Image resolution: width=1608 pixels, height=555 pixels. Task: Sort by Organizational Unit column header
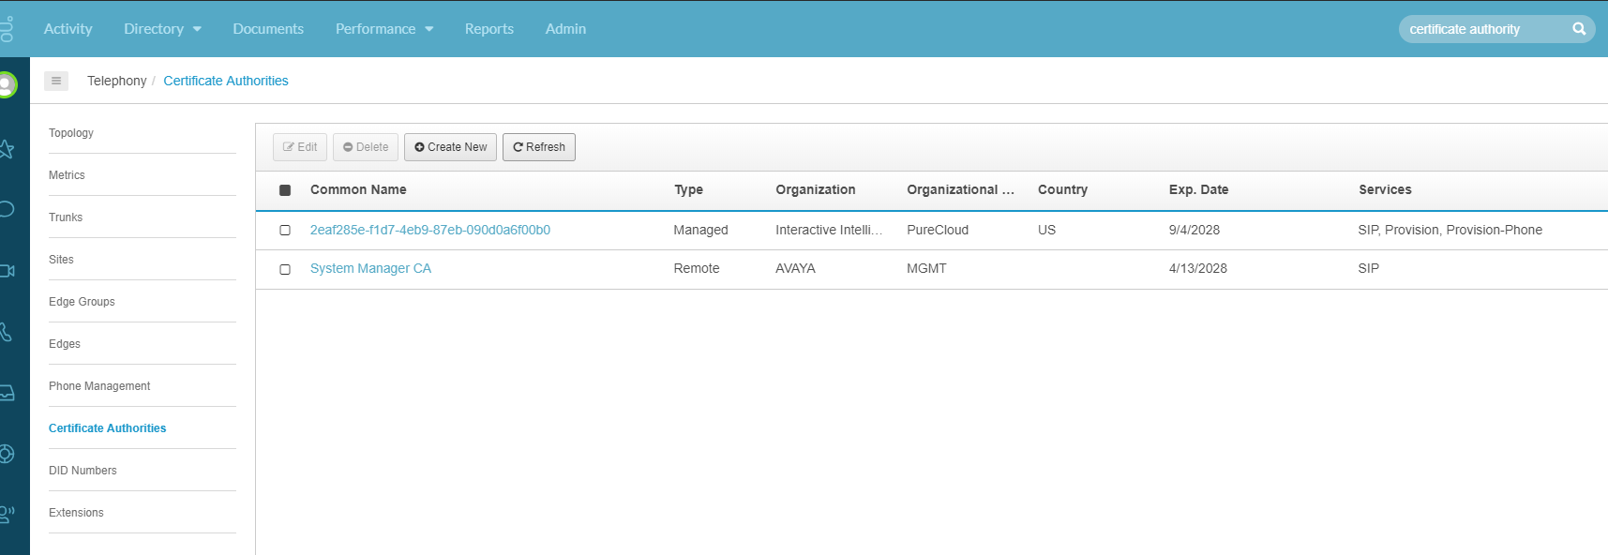click(x=960, y=189)
